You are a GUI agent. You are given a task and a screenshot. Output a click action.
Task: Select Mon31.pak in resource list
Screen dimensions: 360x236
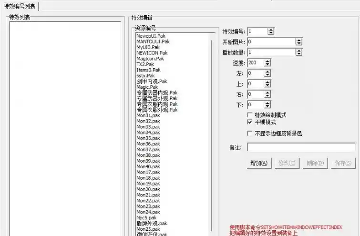click(148, 115)
